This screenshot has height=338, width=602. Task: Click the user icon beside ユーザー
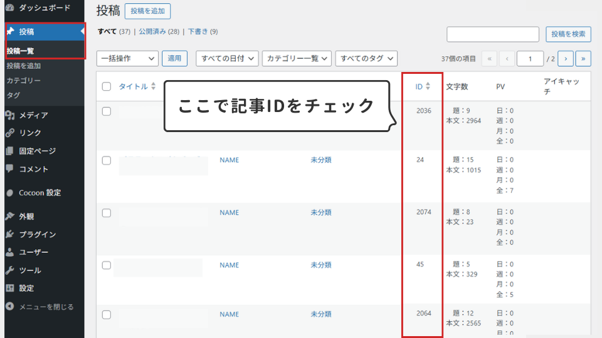click(x=10, y=252)
